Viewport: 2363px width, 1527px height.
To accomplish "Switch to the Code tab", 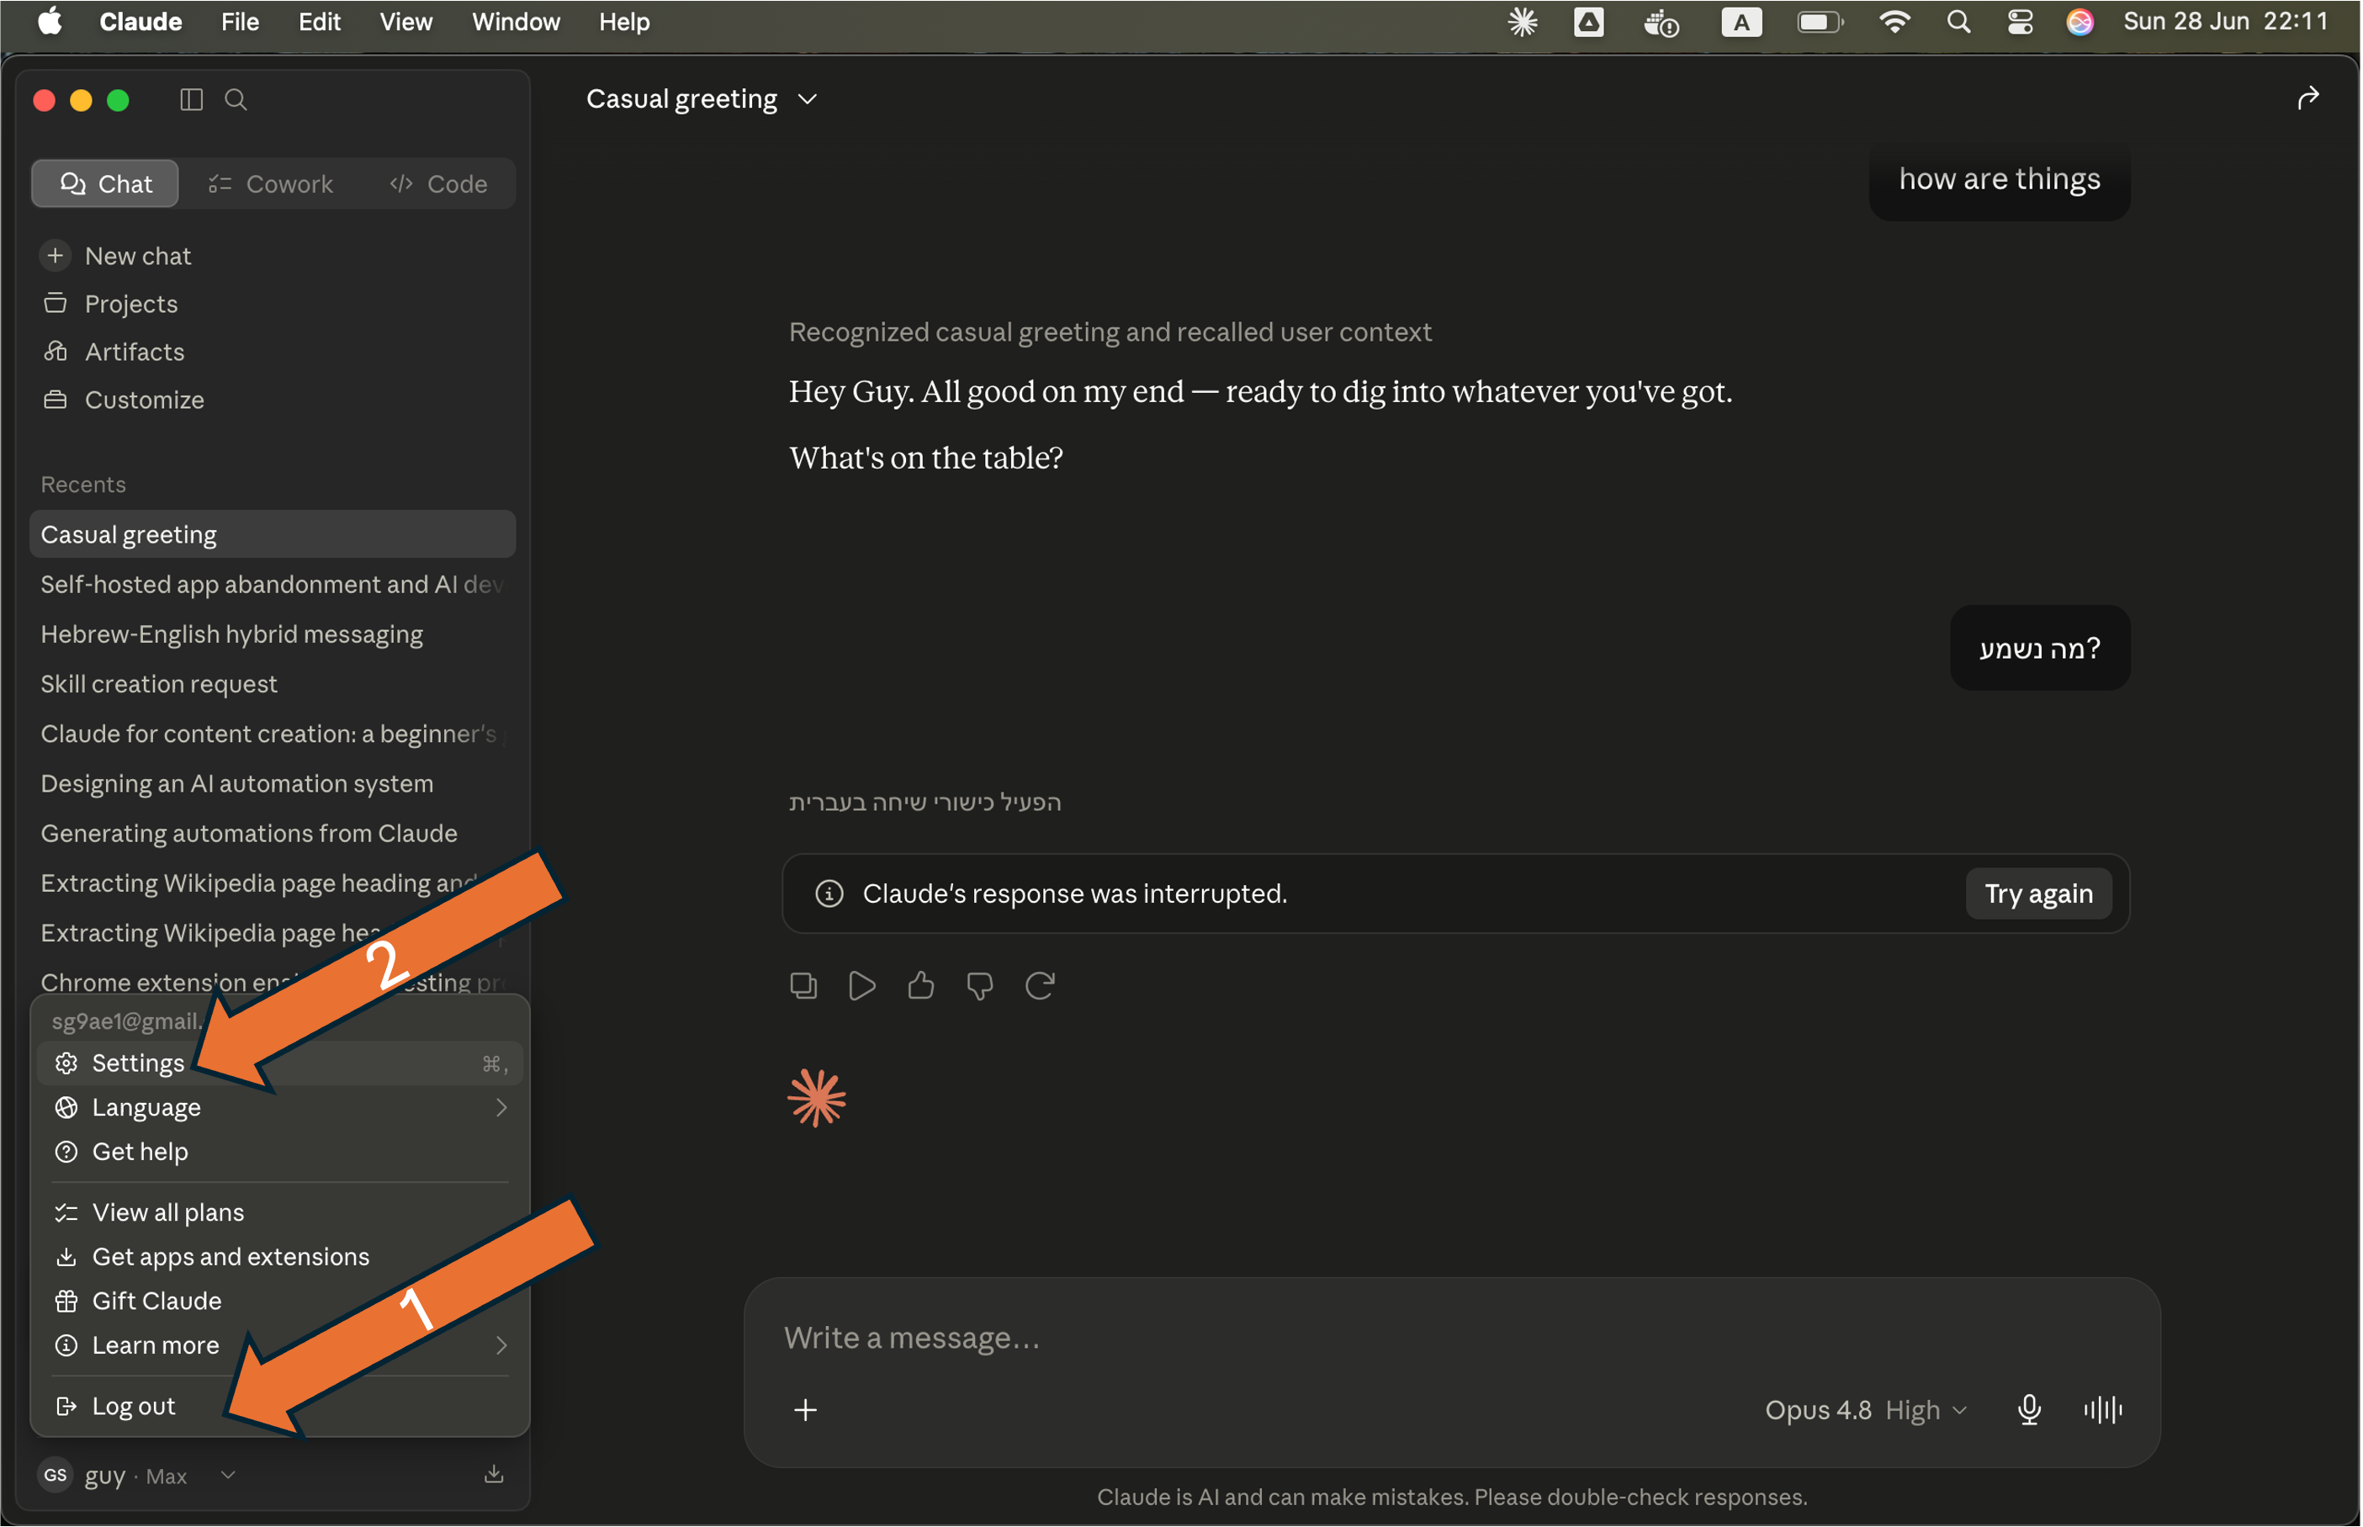I will coord(439,184).
